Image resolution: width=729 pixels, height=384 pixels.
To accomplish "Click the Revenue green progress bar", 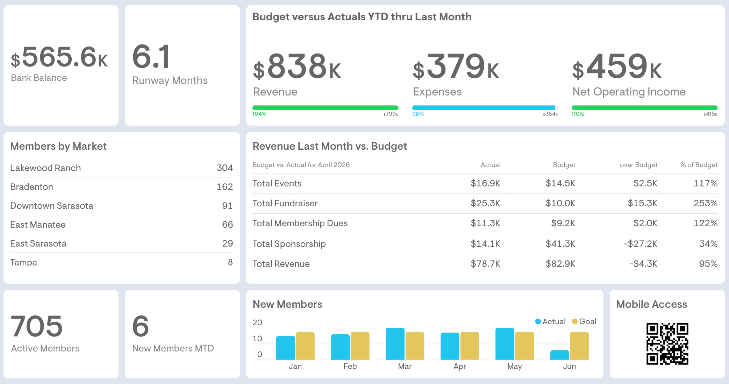I will point(325,108).
